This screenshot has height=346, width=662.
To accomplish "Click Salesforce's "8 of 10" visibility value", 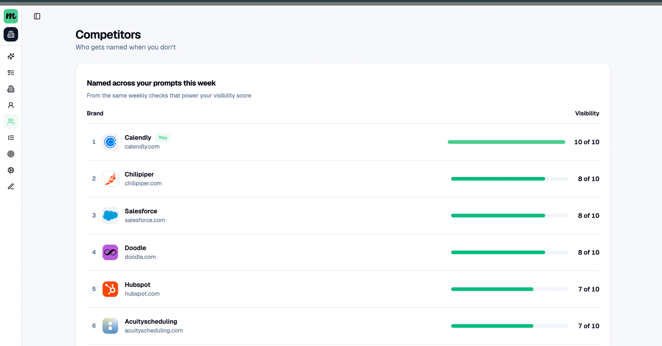I will [589, 216].
